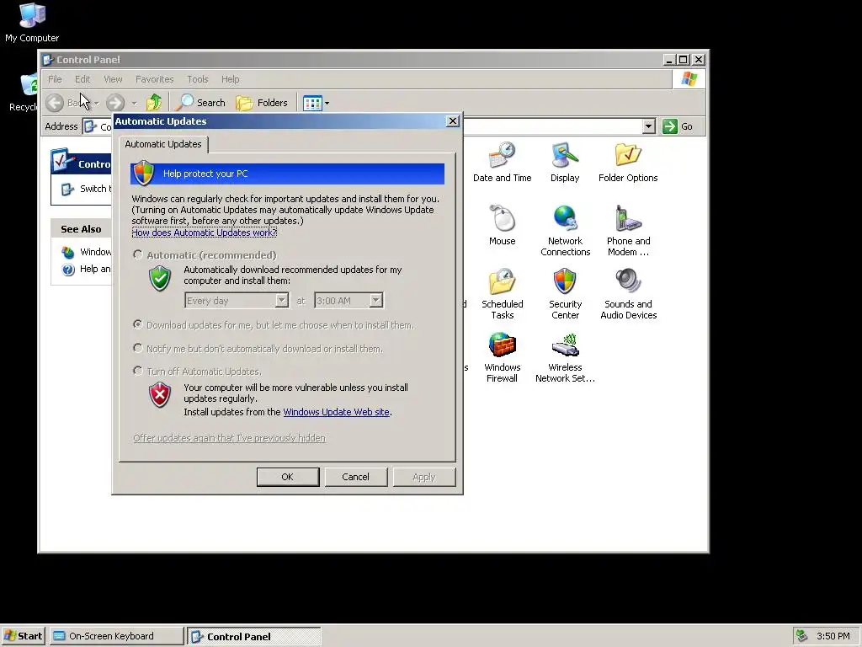This screenshot has height=647, width=862.
Task: Open the File menu
Action: click(55, 79)
